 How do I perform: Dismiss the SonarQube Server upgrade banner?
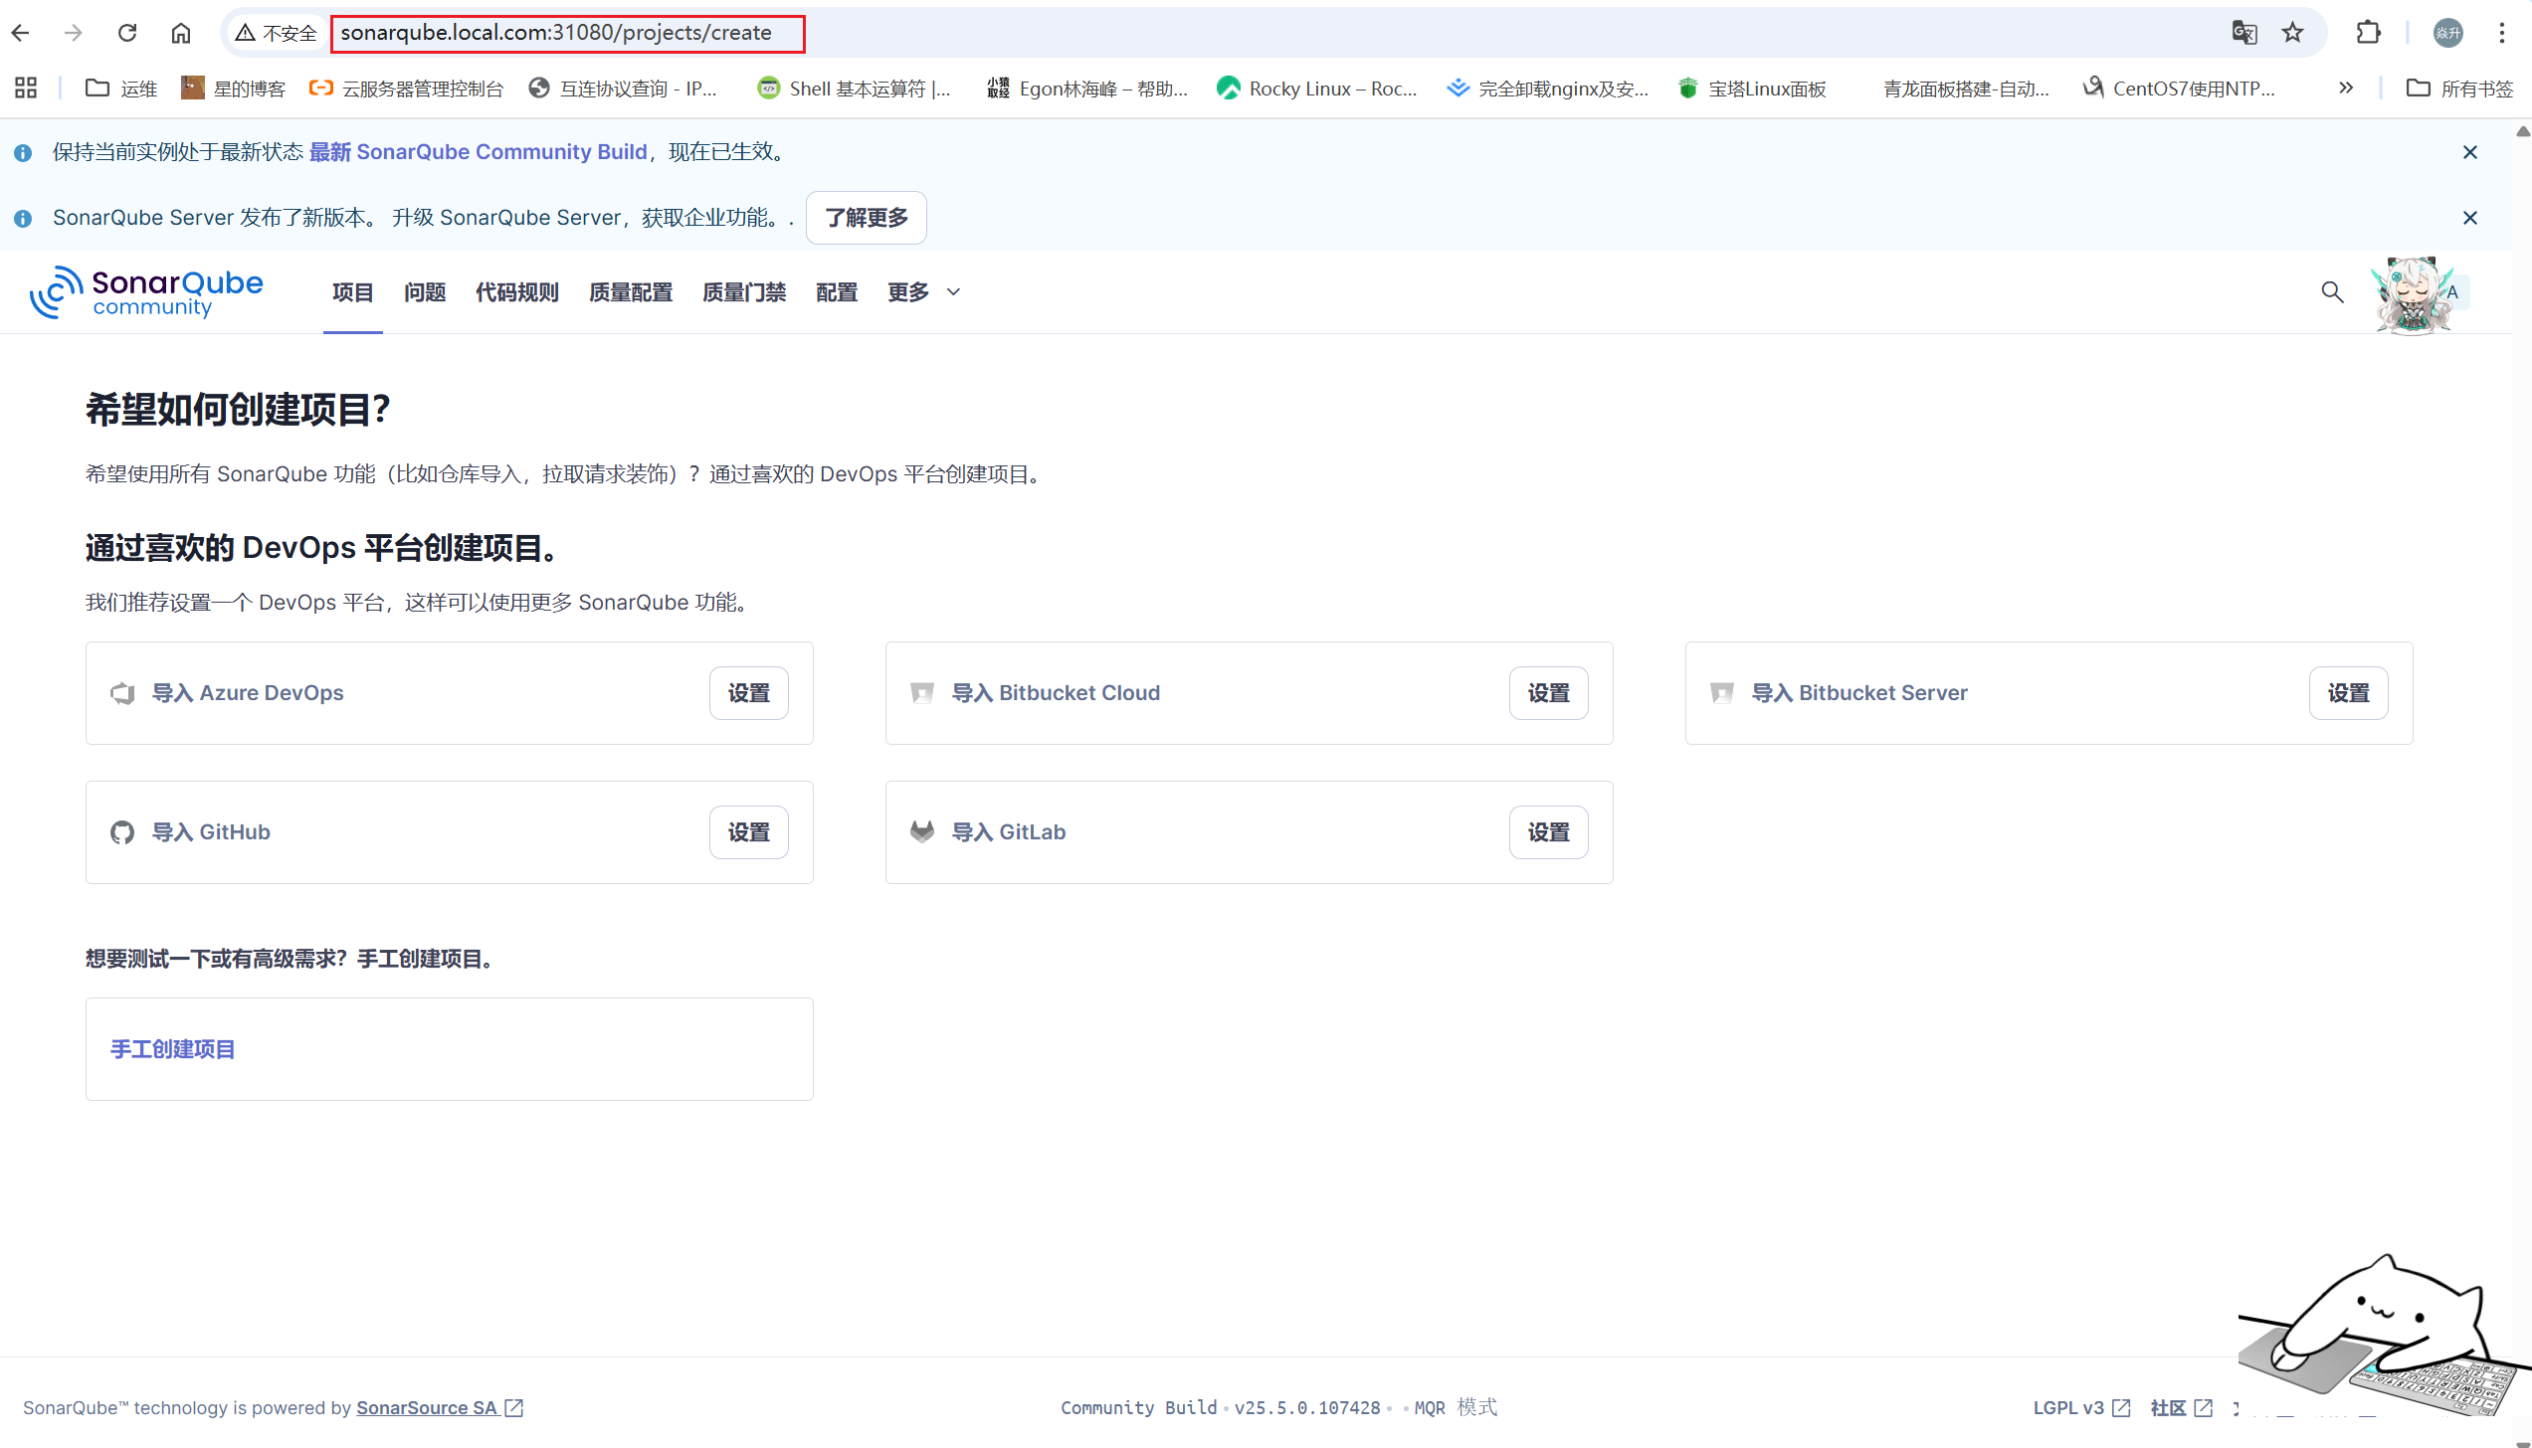click(x=2470, y=218)
